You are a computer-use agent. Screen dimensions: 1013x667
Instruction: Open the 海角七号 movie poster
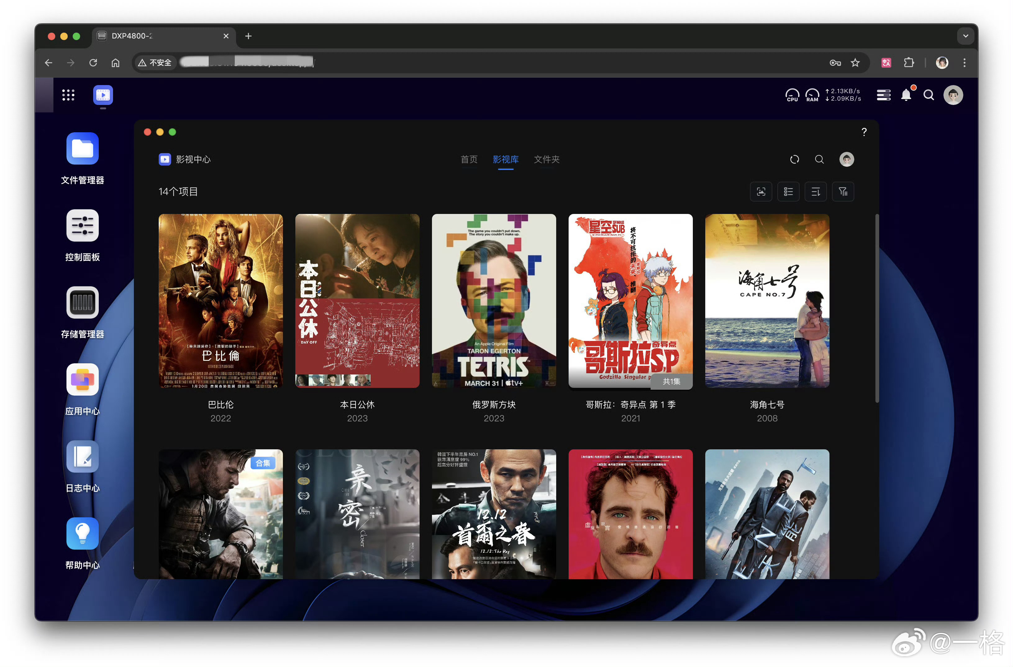[767, 301]
